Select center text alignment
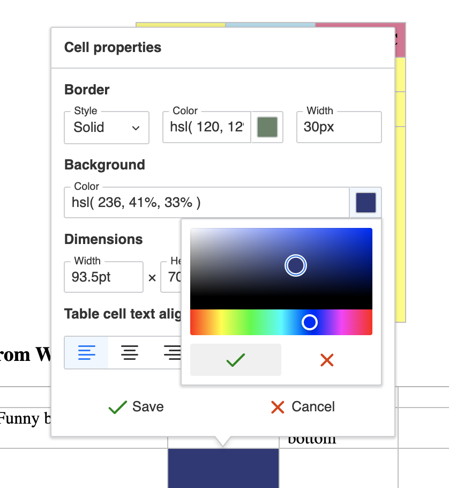 pos(129,352)
